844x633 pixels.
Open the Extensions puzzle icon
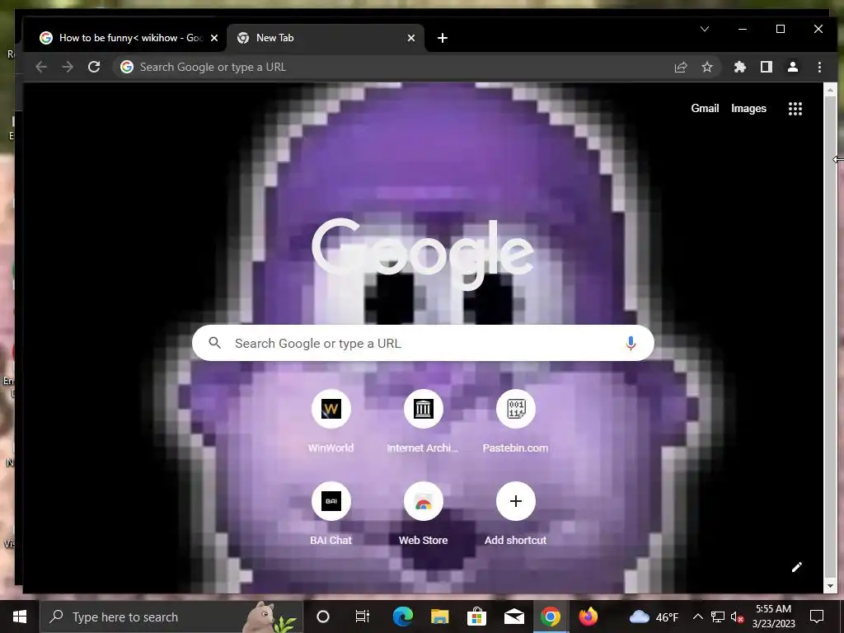click(x=740, y=67)
